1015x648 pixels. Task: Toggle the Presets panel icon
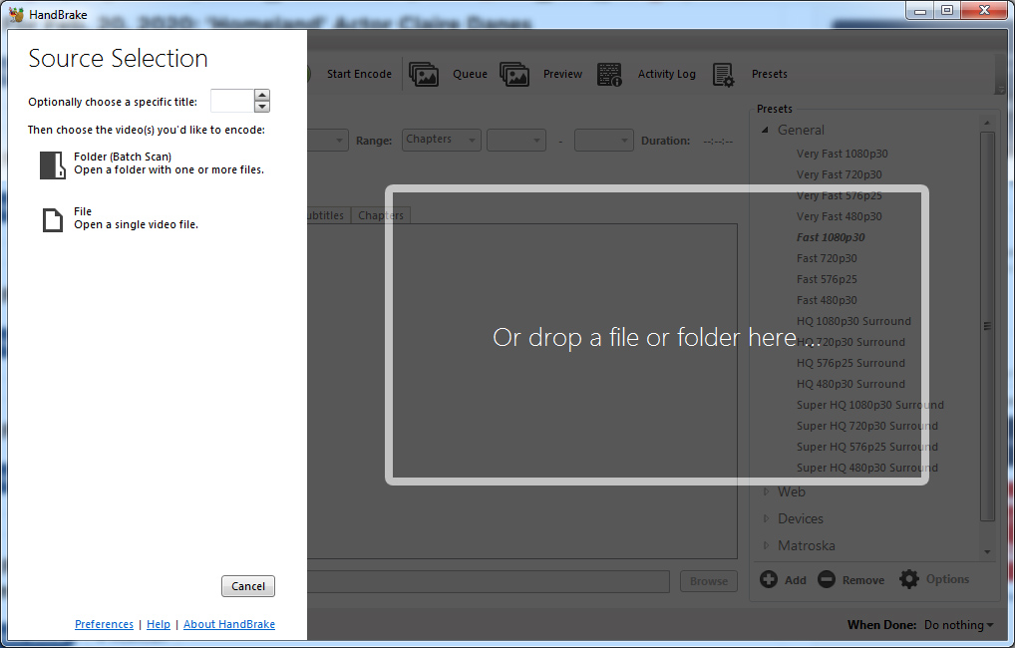point(723,74)
